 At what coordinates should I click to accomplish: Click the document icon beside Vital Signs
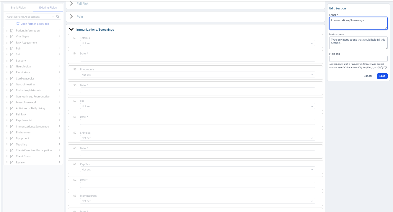pos(12,37)
